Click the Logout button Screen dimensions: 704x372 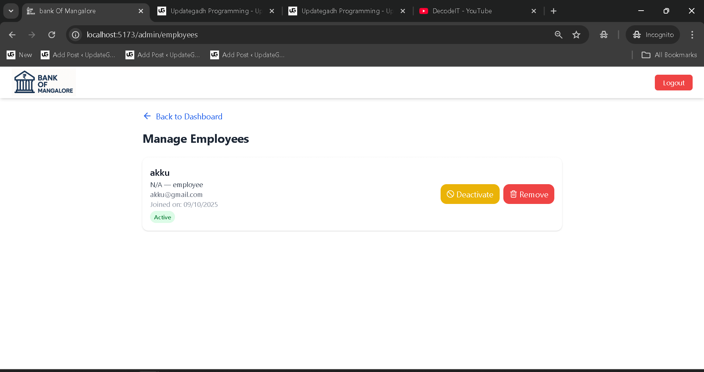pyautogui.click(x=673, y=82)
